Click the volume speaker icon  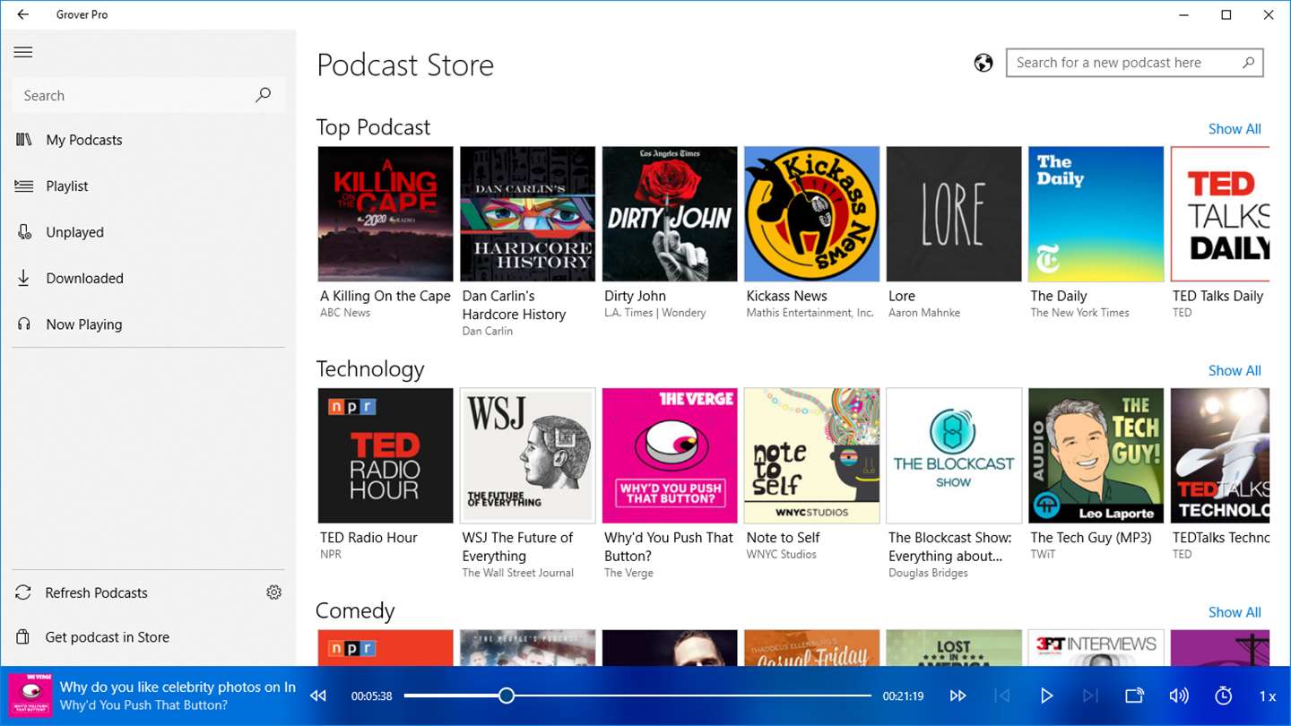(x=1179, y=696)
